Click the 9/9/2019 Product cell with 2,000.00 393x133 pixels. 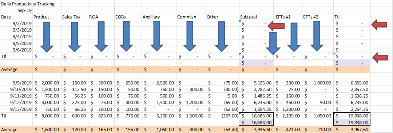[x=47, y=83]
